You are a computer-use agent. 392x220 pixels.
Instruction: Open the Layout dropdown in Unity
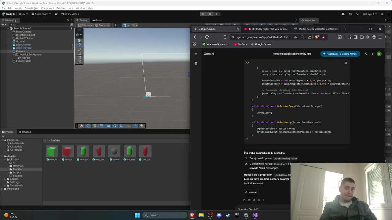(x=370, y=14)
